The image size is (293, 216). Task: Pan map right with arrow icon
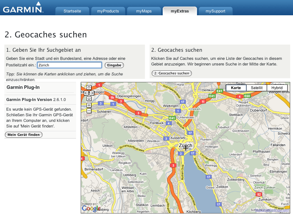(x=92, y=93)
